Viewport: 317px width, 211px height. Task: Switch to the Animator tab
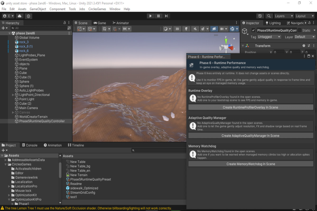120,23
